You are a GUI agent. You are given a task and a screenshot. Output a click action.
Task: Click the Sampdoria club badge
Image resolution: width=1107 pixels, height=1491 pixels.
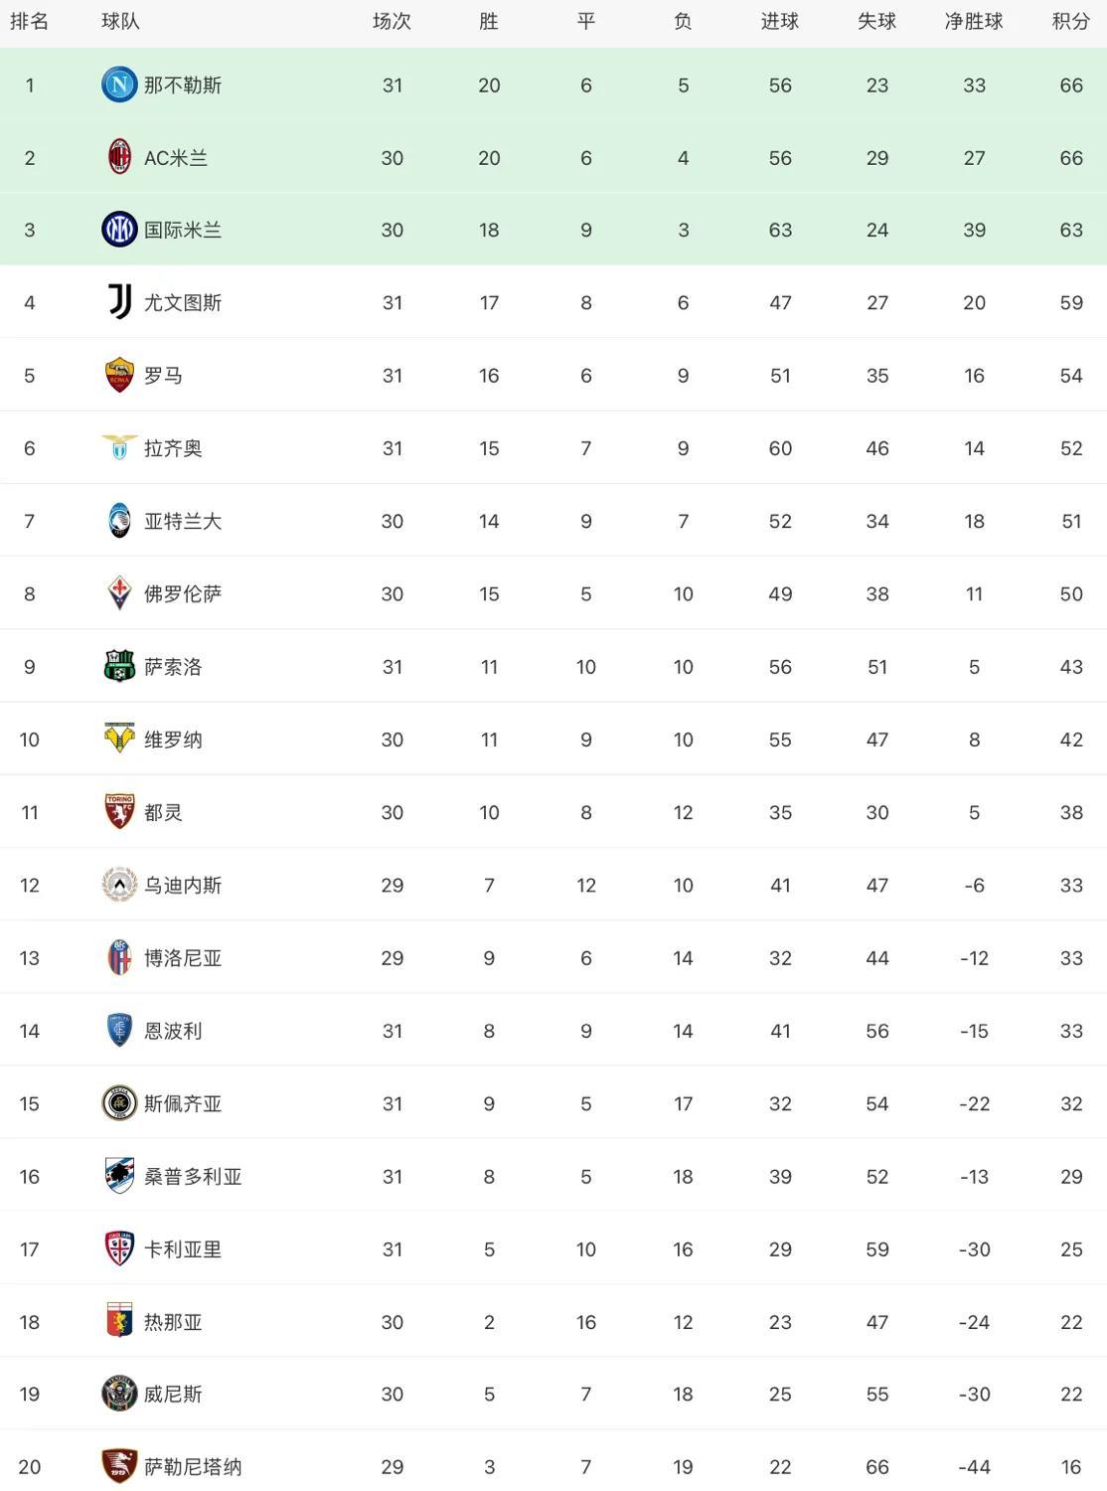tap(119, 1176)
